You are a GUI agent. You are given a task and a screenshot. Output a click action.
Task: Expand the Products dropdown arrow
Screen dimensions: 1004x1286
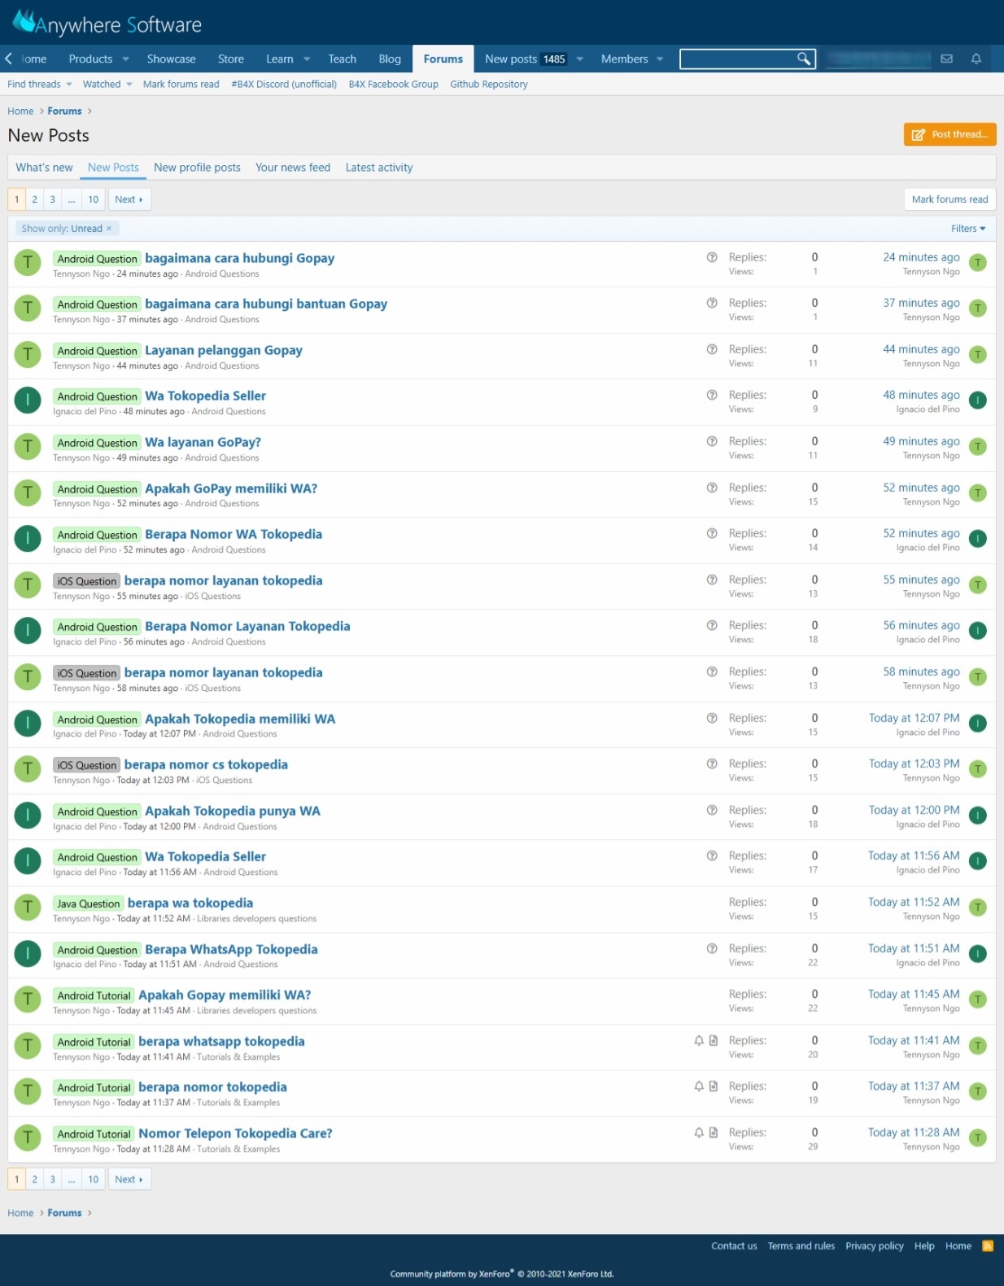(x=126, y=59)
